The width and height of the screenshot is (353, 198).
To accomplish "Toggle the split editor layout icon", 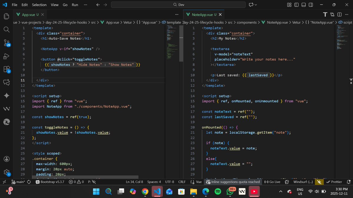I will (340, 14).
